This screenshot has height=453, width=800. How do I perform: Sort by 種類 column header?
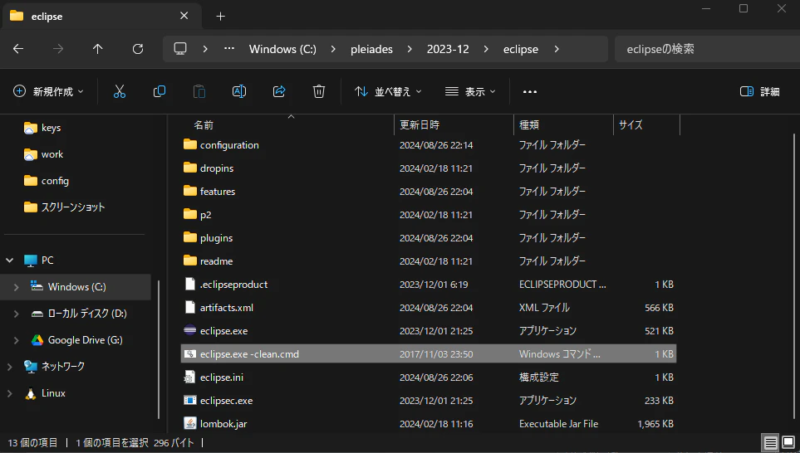tap(563, 124)
